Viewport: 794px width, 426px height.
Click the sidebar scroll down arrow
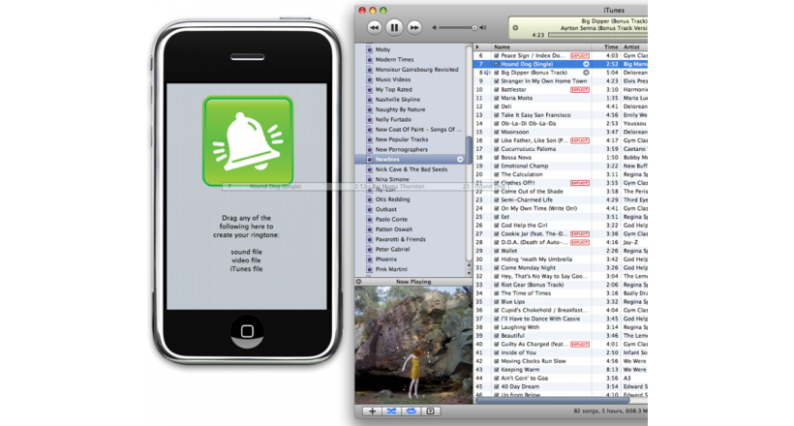tap(469, 274)
